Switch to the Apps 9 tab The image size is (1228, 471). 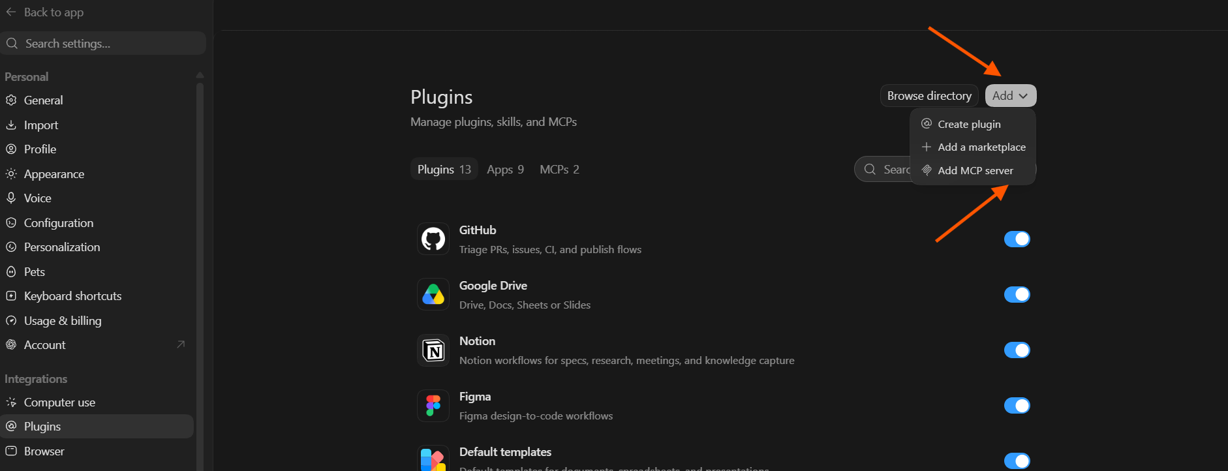(x=506, y=170)
